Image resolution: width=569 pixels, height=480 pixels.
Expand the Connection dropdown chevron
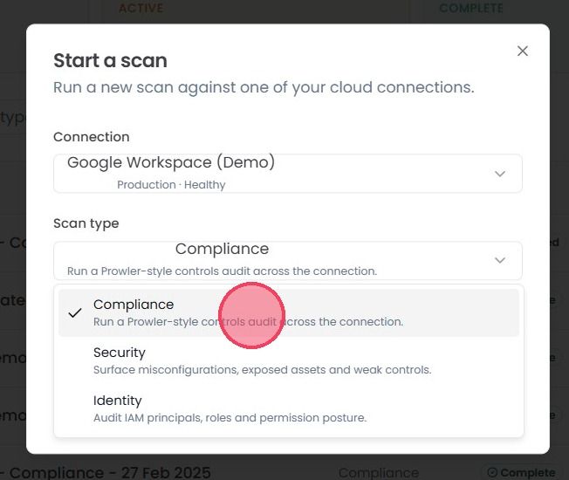coord(500,174)
